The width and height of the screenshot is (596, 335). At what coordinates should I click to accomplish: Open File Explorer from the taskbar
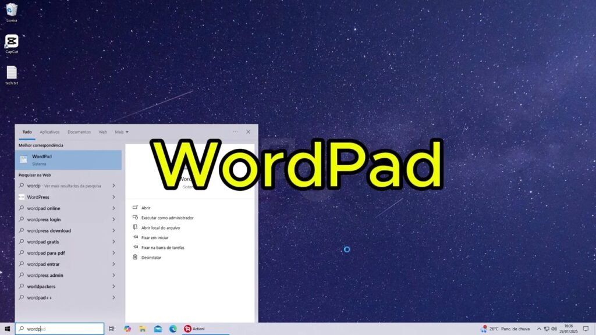click(143, 329)
